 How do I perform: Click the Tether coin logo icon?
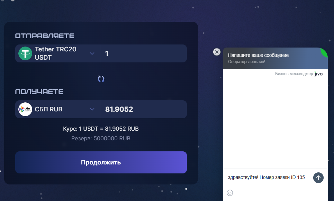click(x=25, y=53)
